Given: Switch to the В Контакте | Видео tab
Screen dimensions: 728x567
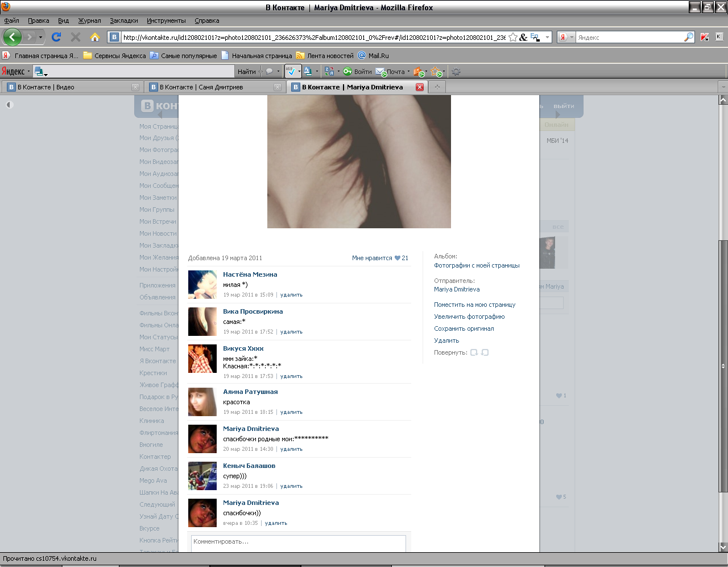Looking at the screenshot, I should coord(72,87).
